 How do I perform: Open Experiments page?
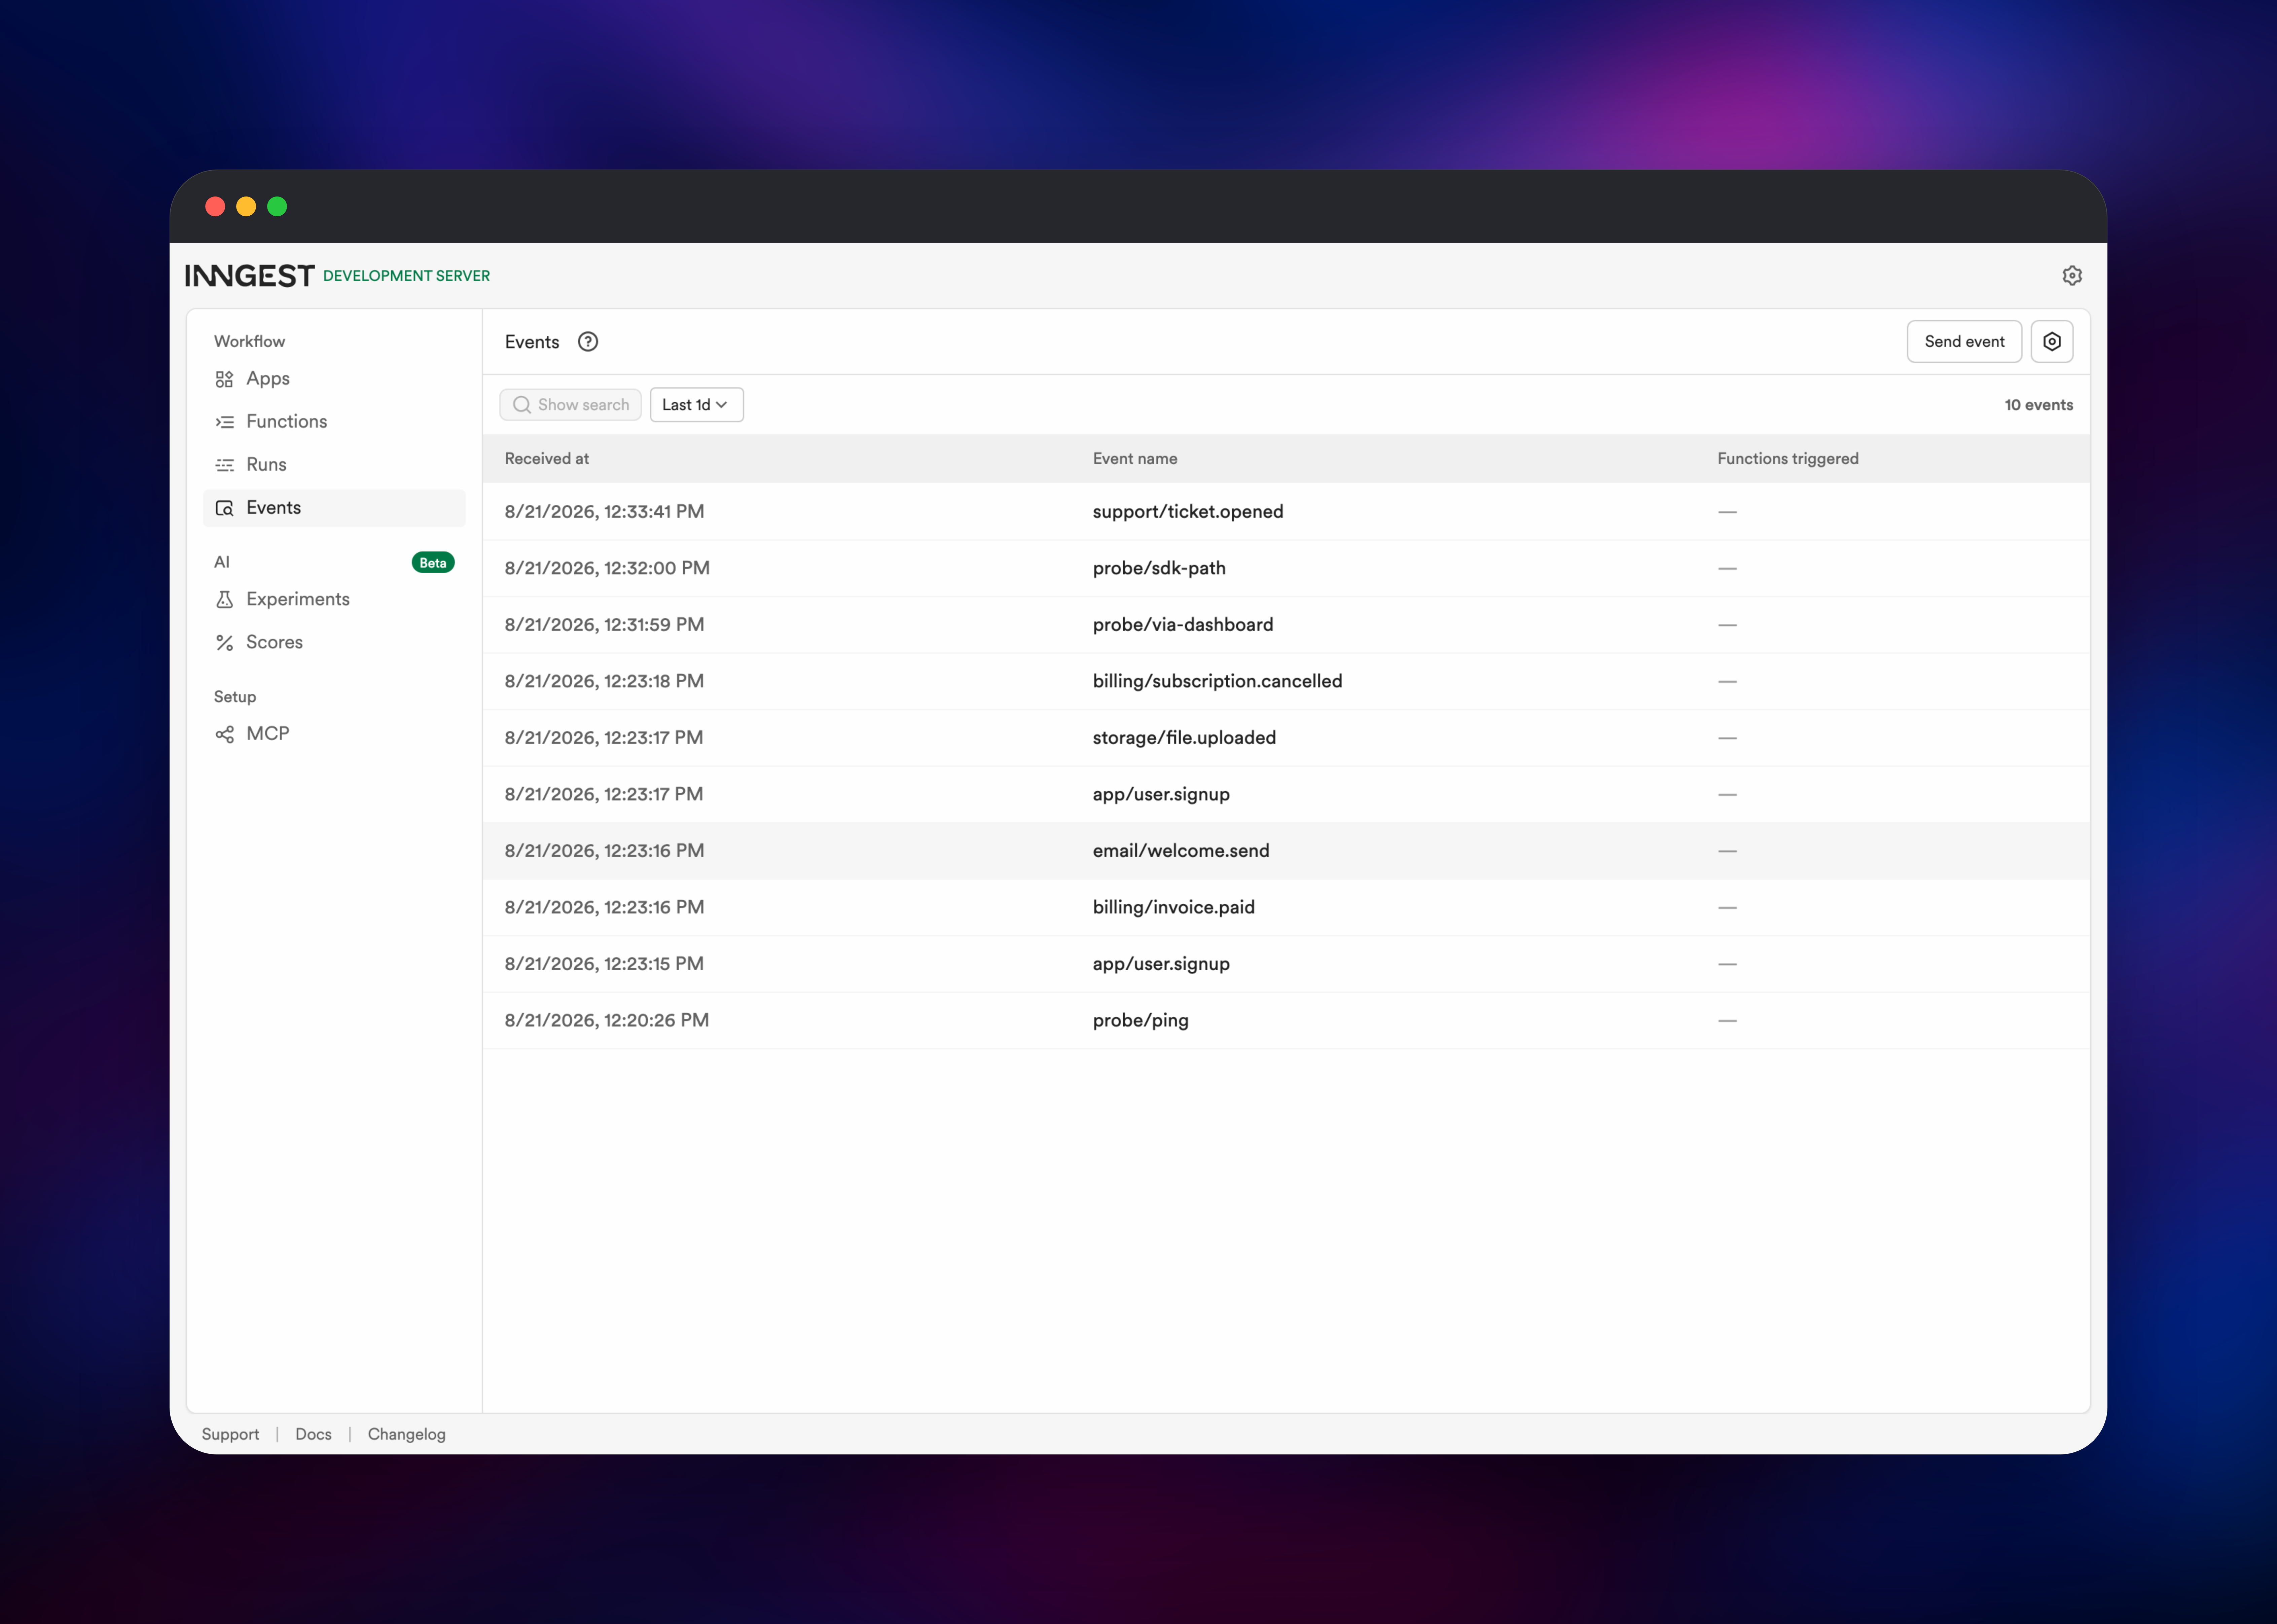point(334,599)
